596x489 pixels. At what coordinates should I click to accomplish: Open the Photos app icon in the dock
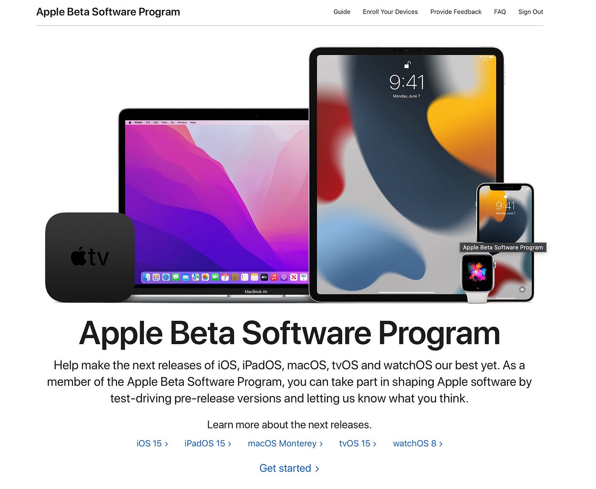click(205, 277)
